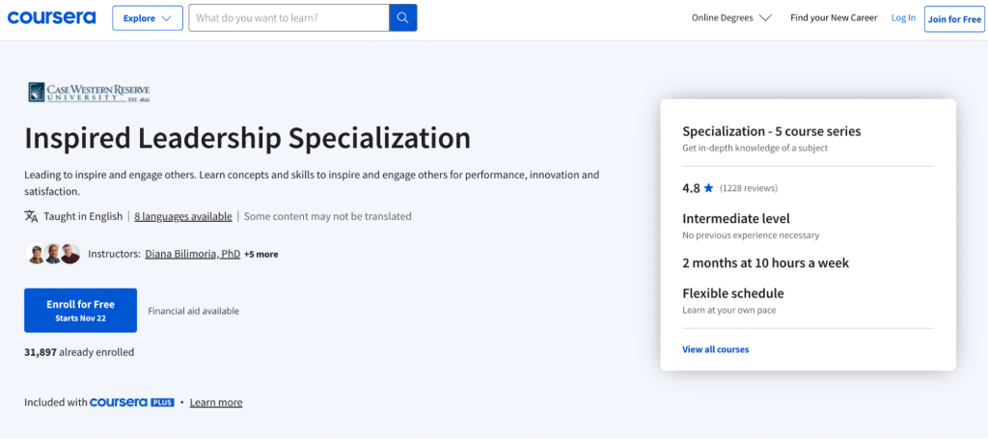Click the translation languages icon
The height and width of the screenshot is (439, 988).
(x=32, y=216)
